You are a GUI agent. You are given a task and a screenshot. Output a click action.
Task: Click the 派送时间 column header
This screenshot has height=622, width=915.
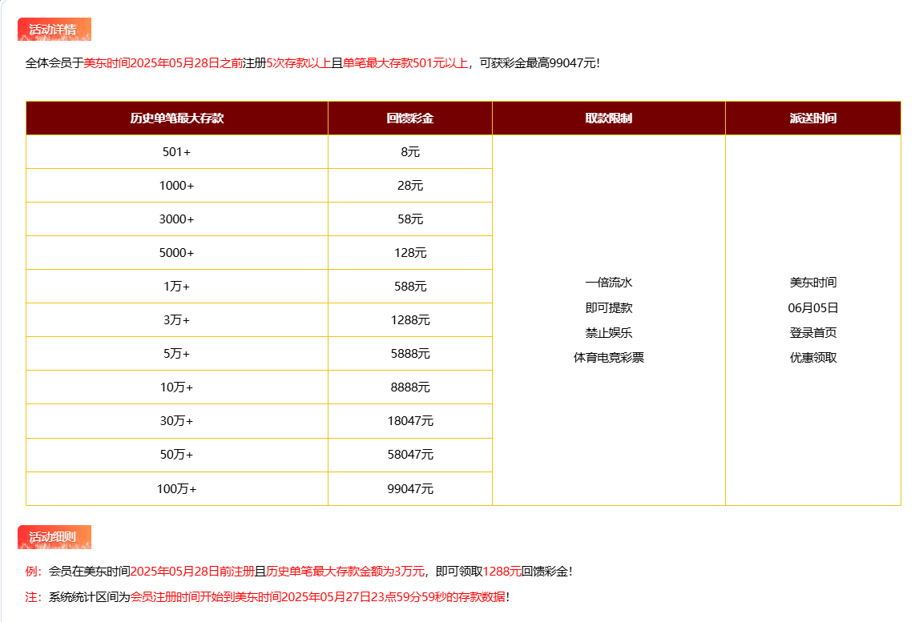pyautogui.click(x=812, y=118)
